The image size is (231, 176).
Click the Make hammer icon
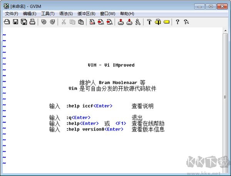pyautogui.click(x=149, y=22)
